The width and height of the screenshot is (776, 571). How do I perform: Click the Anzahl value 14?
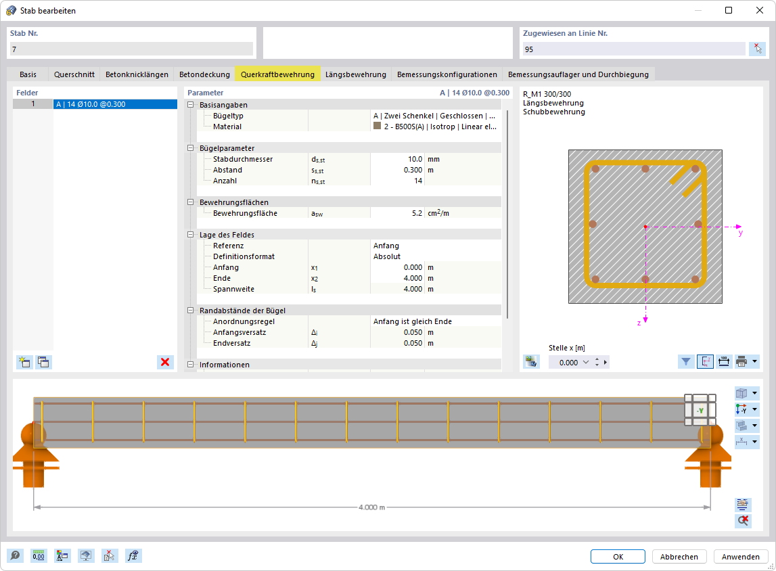(x=397, y=181)
